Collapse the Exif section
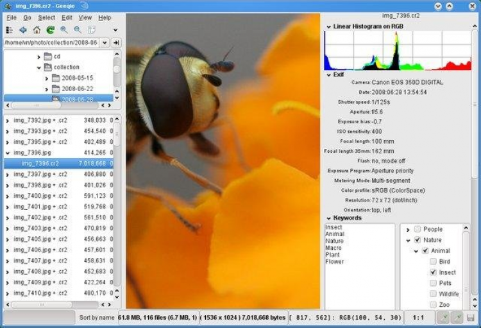Image resolution: width=481 pixels, height=328 pixels. pyautogui.click(x=329, y=74)
